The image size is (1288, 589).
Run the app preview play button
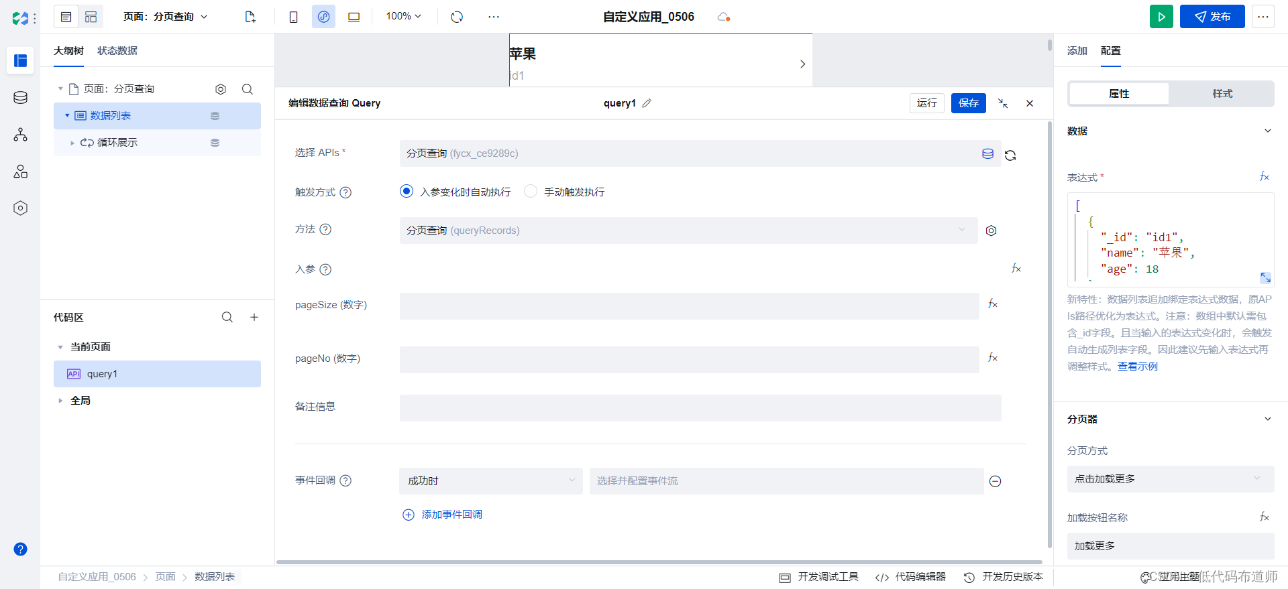[1161, 17]
